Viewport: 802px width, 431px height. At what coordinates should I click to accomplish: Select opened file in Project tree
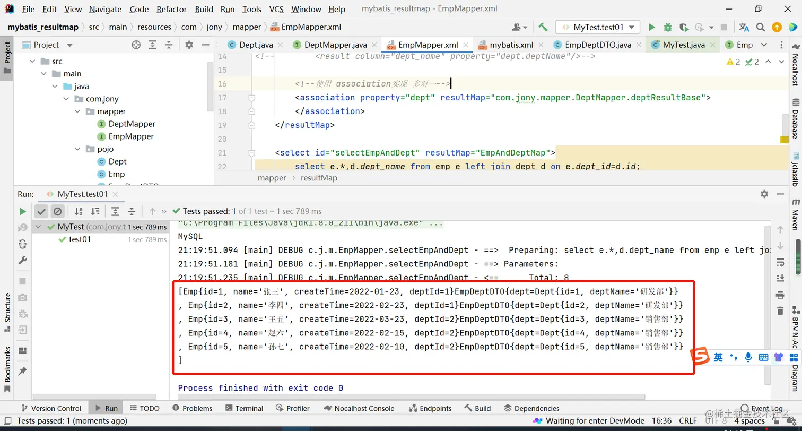[x=136, y=45]
